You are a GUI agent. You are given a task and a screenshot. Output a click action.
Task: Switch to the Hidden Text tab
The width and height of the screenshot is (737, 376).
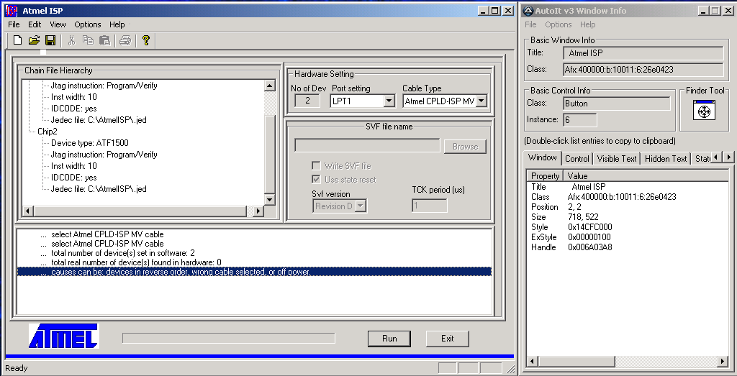[x=666, y=159]
